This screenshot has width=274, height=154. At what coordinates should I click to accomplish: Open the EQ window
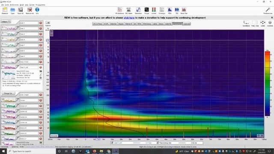[x=177, y=11]
